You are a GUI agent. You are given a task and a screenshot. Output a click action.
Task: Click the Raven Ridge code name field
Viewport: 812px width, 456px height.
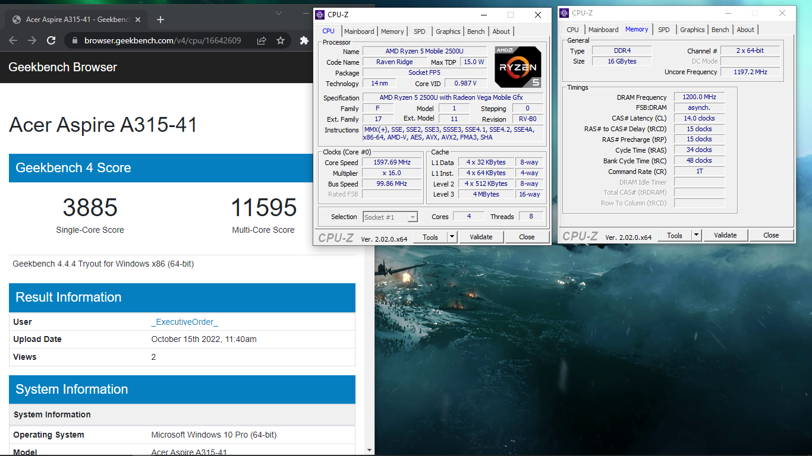pos(395,62)
